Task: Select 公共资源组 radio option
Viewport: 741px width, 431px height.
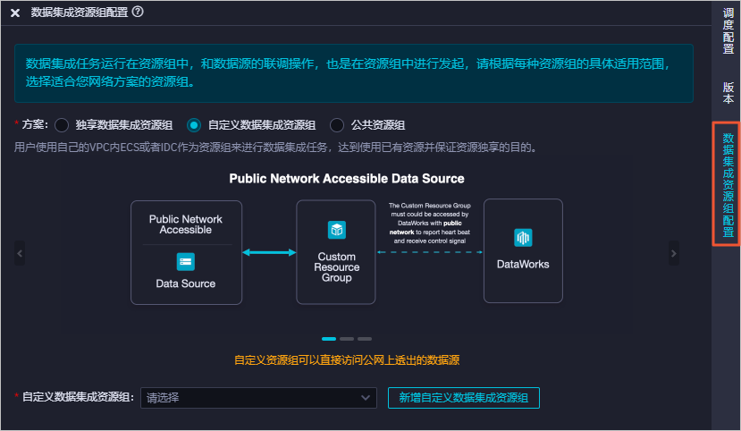Action: click(337, 125)
